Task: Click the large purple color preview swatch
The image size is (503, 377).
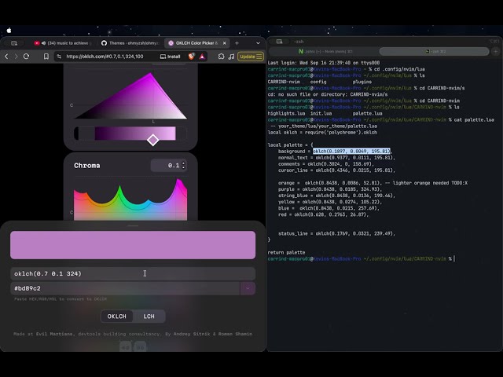Action: coord(133,245)
